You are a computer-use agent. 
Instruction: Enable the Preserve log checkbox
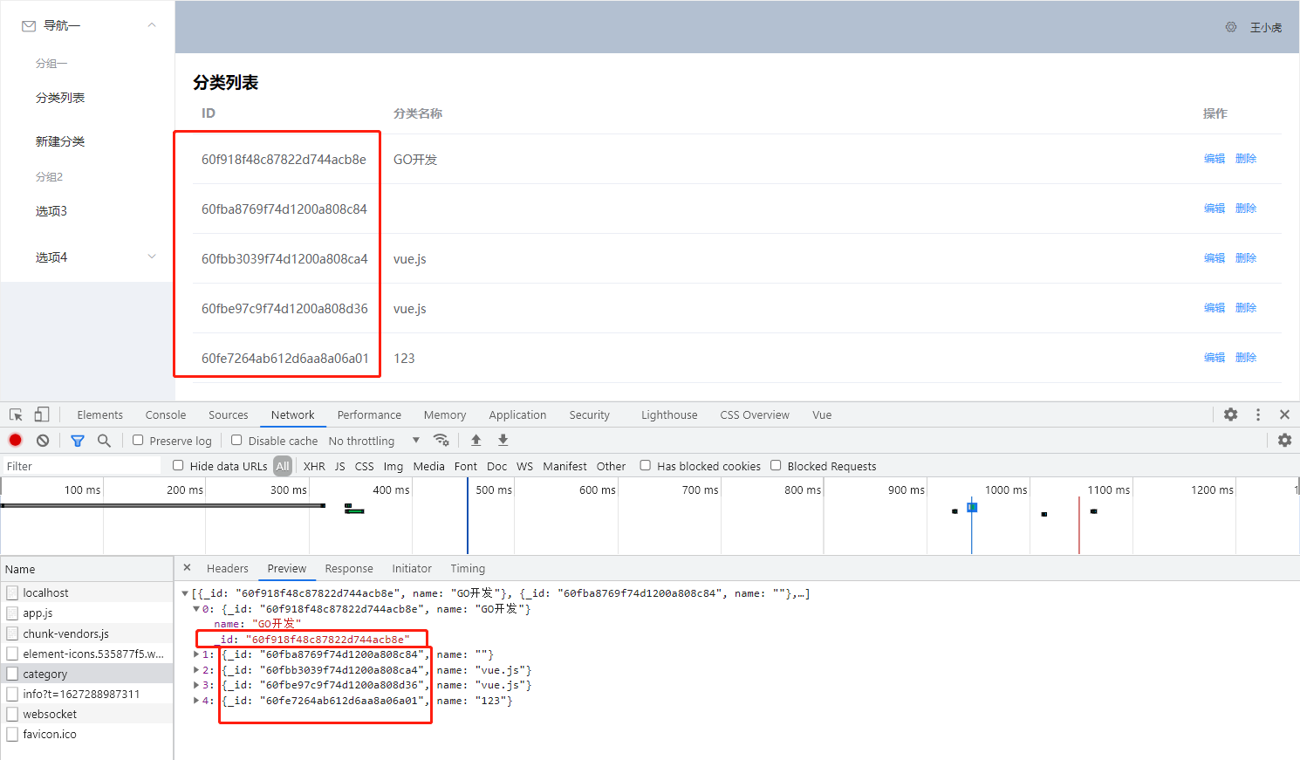138,441
